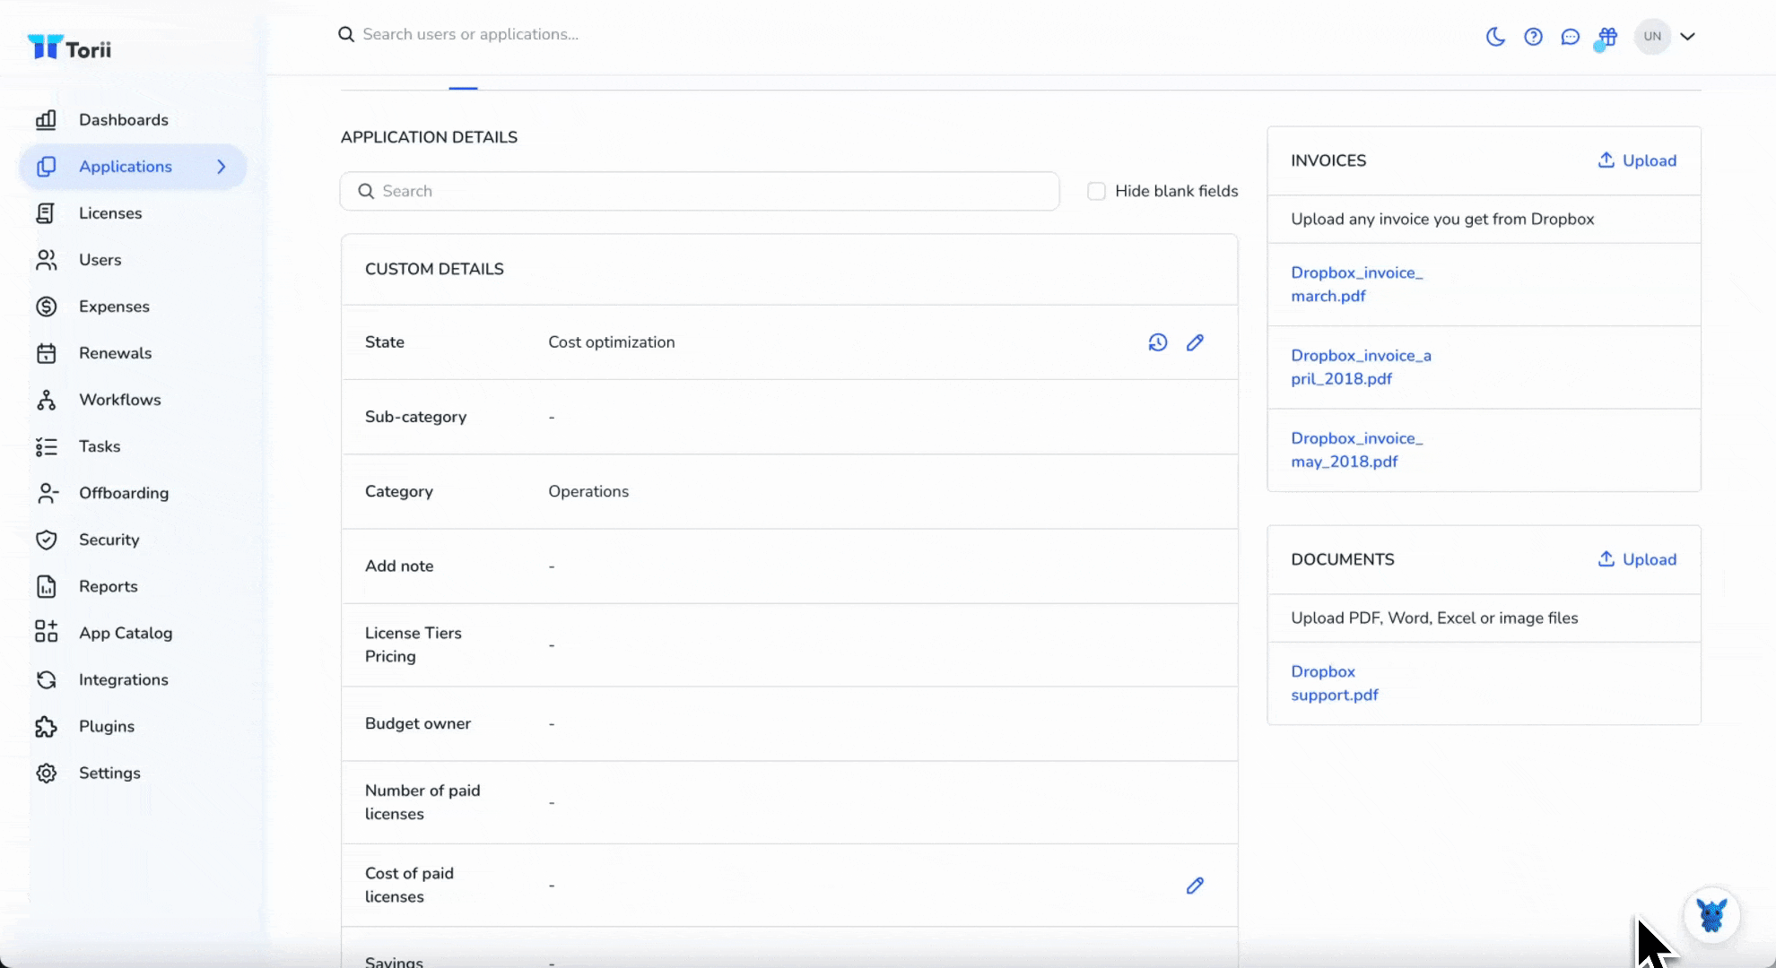Click the Cost optimization state value
The image size is (1776, 968).
[x=612, y=342]
